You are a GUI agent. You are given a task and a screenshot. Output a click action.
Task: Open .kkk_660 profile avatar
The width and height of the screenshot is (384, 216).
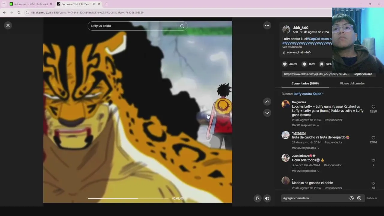coord(286,29)
